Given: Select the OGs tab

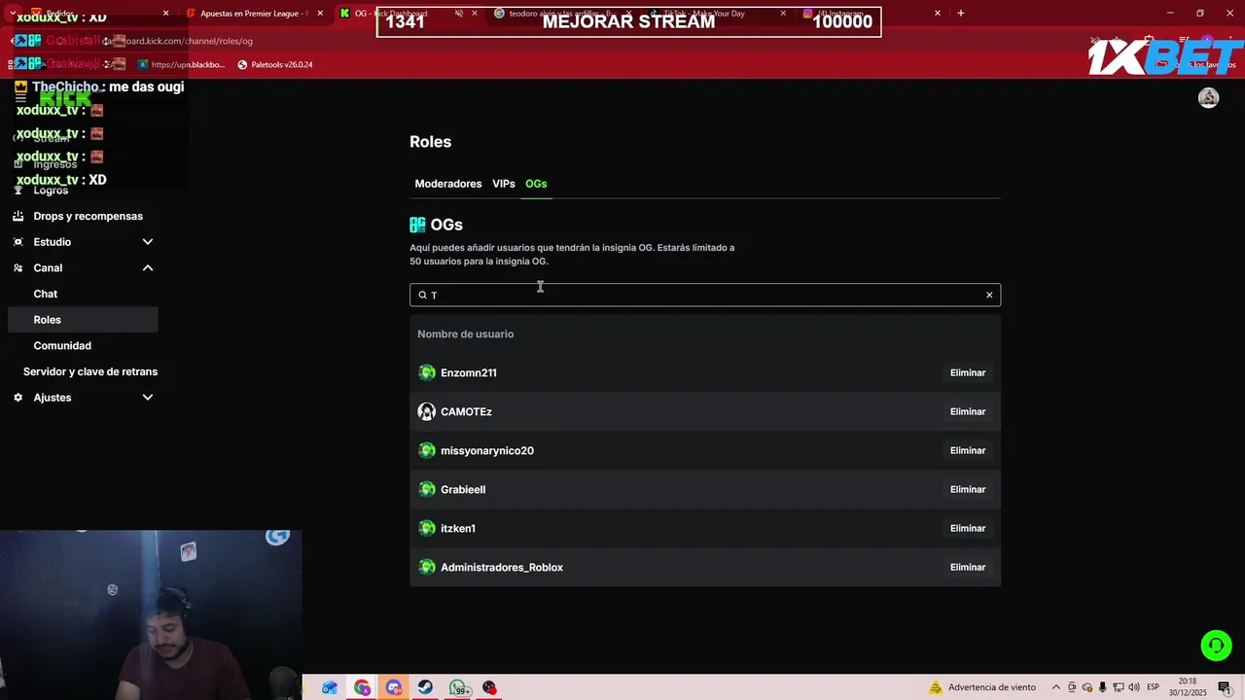Looking at the screenshot, I should pyautogui.click(x=536, y=184).
